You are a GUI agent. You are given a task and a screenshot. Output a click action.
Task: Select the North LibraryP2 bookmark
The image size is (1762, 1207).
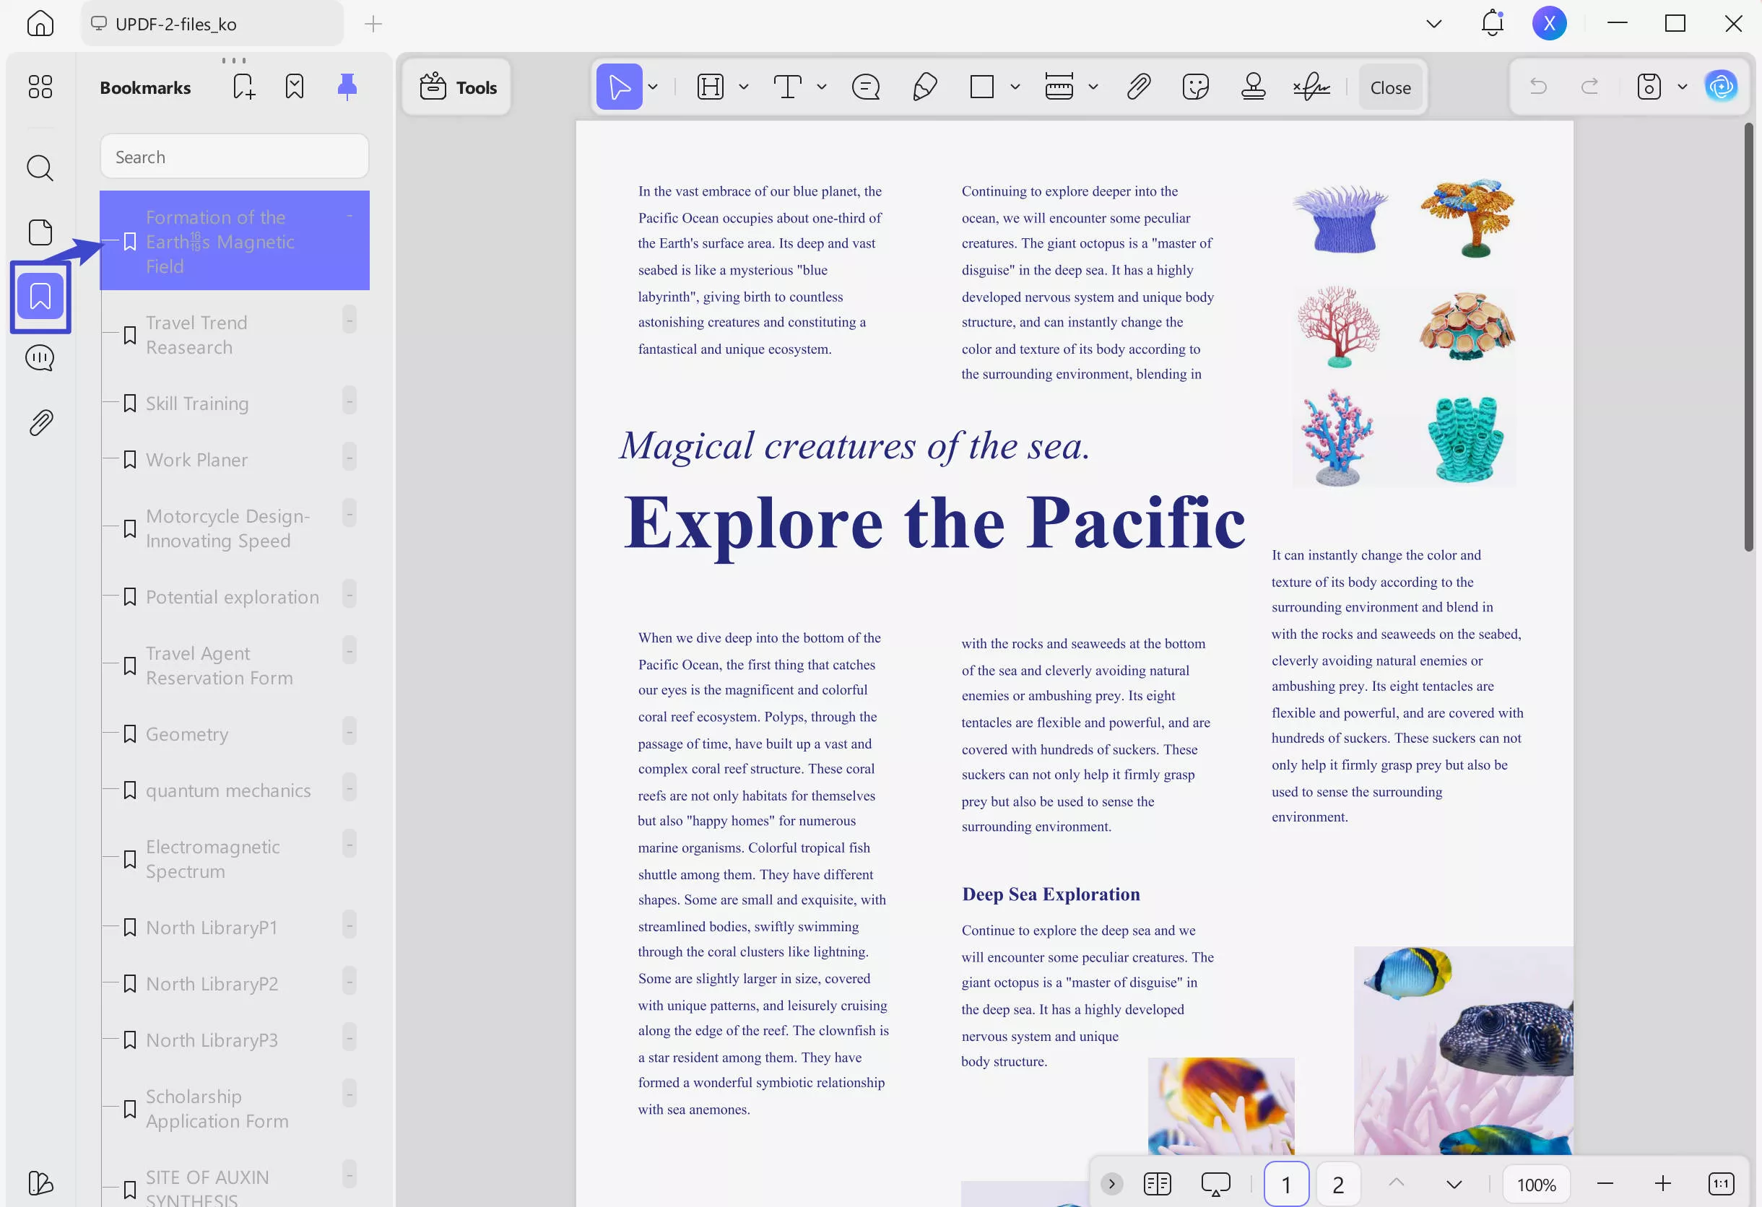[x=234, y=983]
